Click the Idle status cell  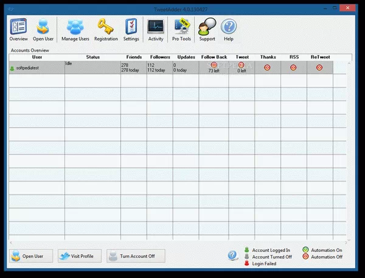click(92, 68)
